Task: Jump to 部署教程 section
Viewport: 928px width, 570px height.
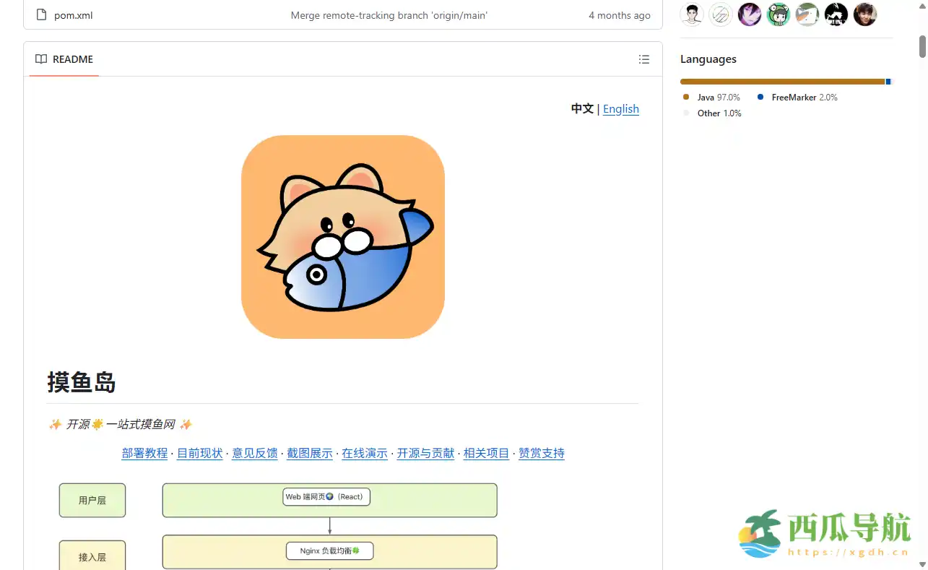Action: click(x=144, y=453)
